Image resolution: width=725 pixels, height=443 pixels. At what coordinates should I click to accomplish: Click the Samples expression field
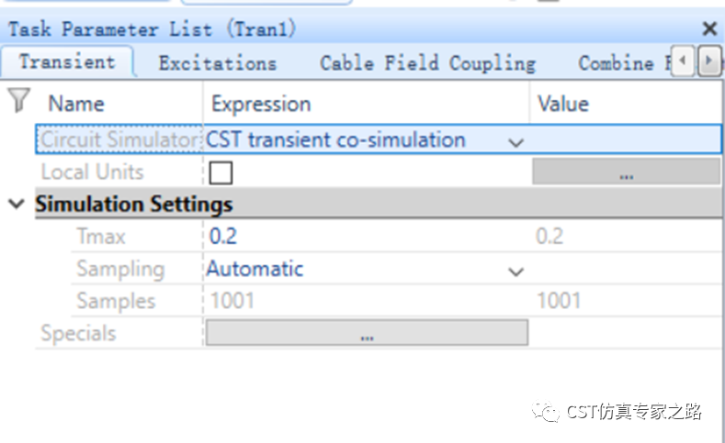[x=366, y=301]
